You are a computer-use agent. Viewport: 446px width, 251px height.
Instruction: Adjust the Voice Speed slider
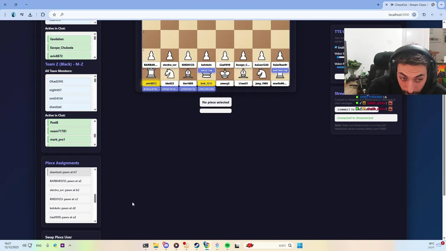340,57
